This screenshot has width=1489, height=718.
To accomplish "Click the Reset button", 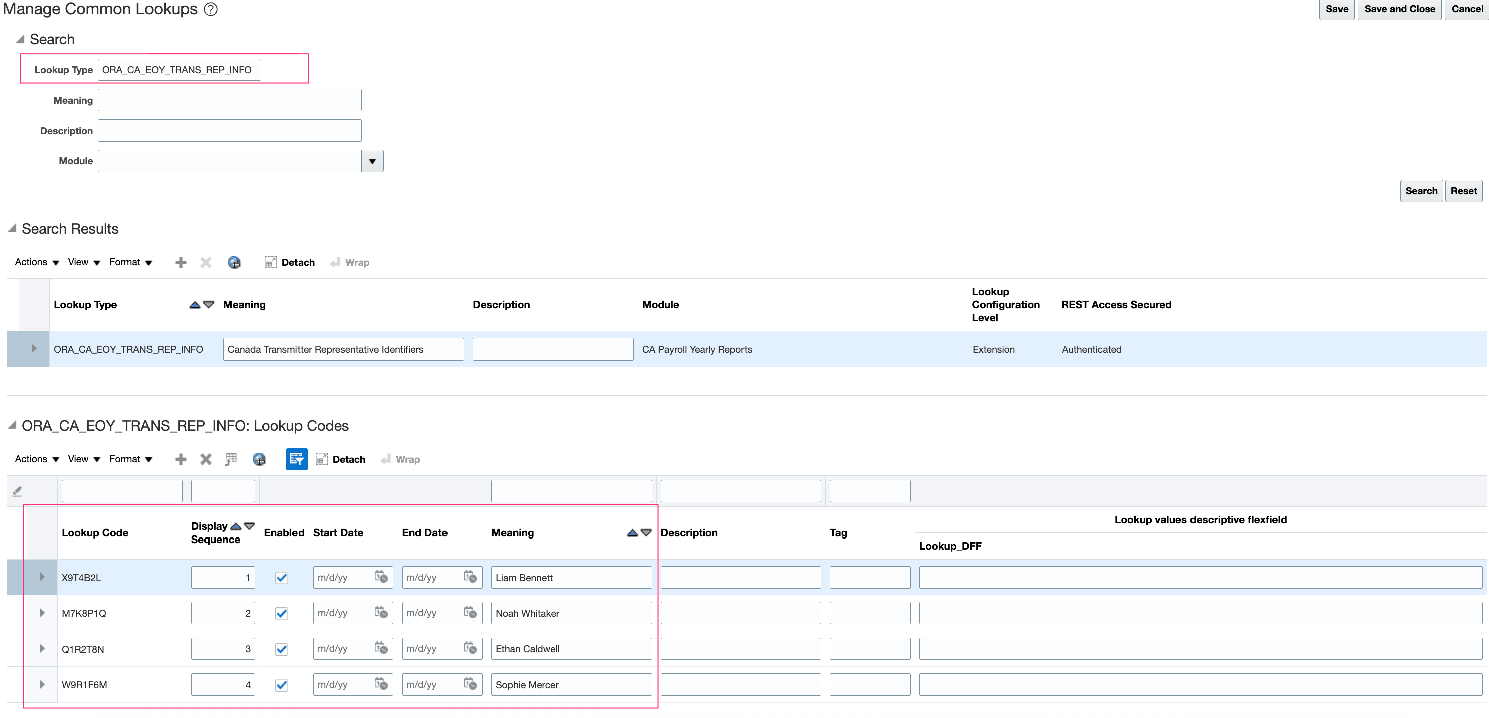I will (x=1463, y=191).
